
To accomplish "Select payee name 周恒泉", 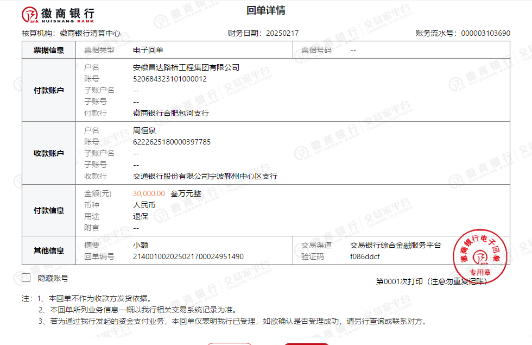I will 144,130.
